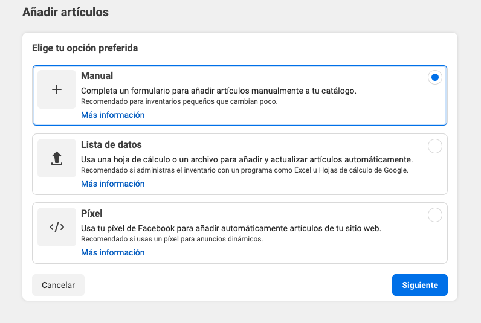Image resolution: width=481 pixels, height=323 pixels.
Task: Click the Manual description about completing a form
Action: (219, 91)
